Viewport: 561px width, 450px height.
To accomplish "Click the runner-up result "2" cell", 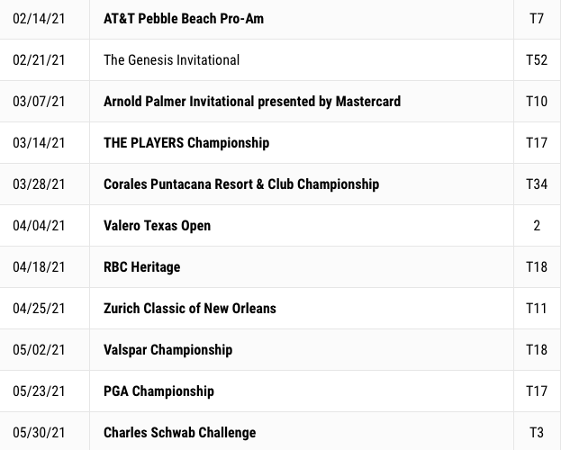I will click(x=537, y=226).
